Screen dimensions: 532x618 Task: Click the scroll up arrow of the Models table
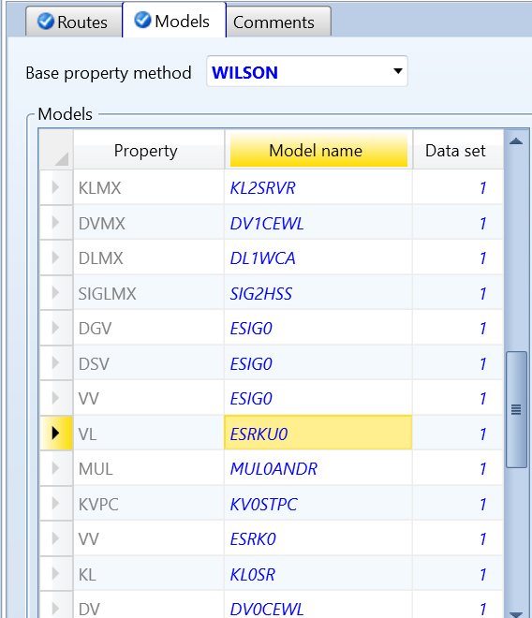pyautogui.click(x=516, y=141)
